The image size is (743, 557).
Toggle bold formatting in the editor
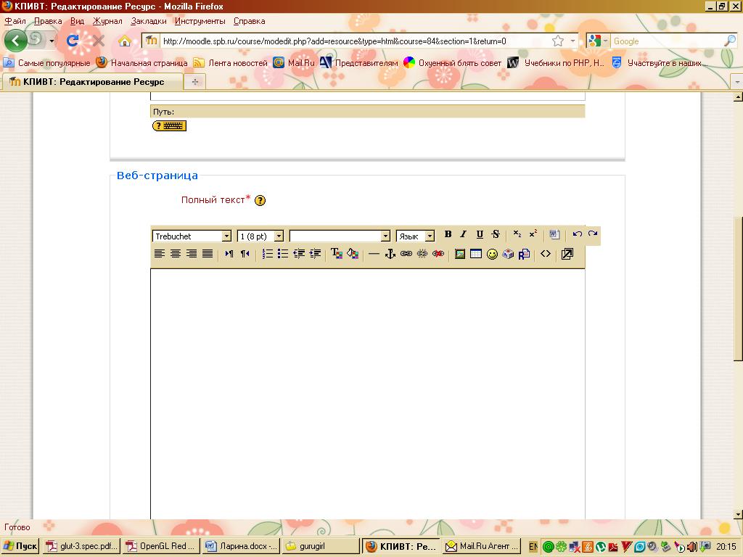(x=448, y=234)
